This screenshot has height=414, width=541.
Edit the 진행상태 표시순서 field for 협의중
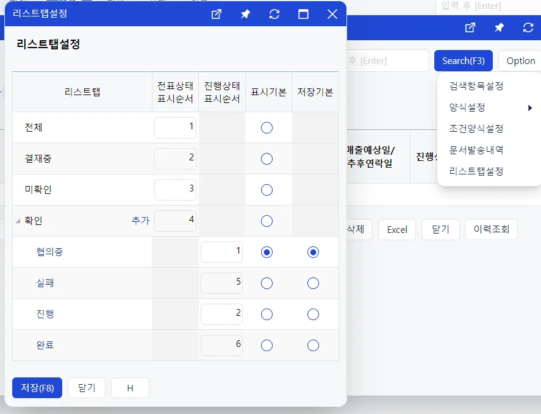(221, 252)
